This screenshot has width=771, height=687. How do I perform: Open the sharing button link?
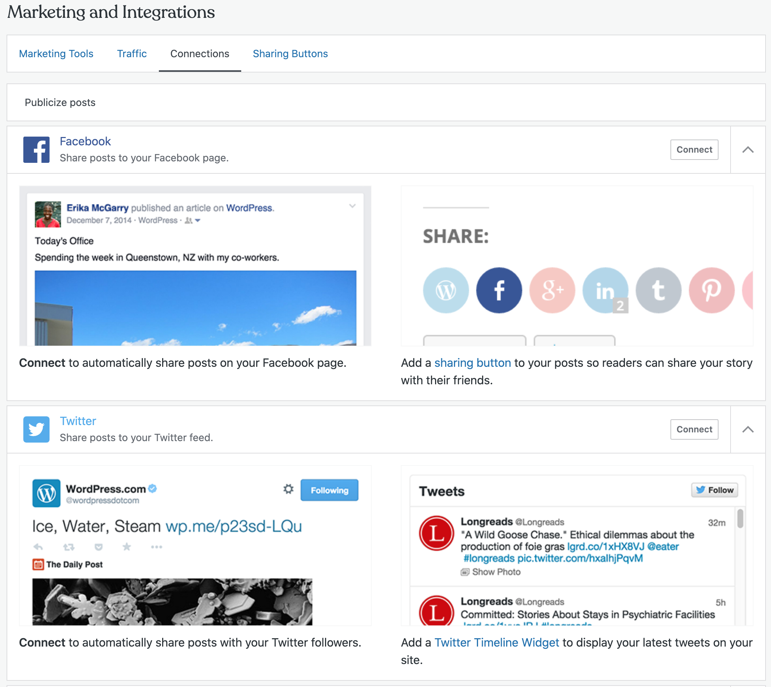click(x=473, y=363)
